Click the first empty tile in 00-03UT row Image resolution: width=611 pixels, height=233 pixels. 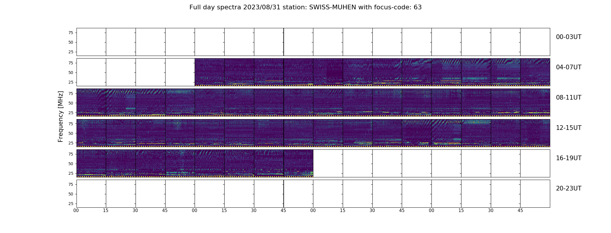point(91,42)
